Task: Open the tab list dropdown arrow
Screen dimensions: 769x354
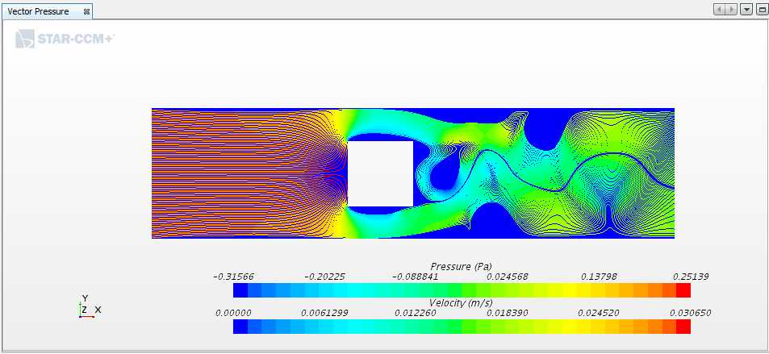Action: [x=746, y=10]
